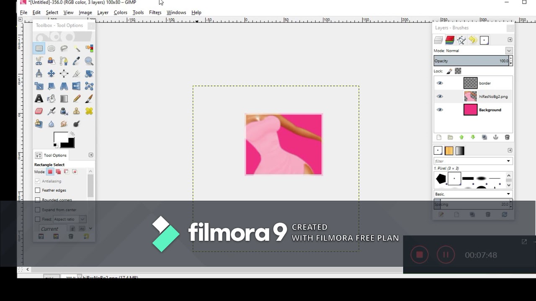The height and width of the screenshot is (301, 536).
Task: Create a new layer button
Action: pyautogui.click(x=439, y=138)
